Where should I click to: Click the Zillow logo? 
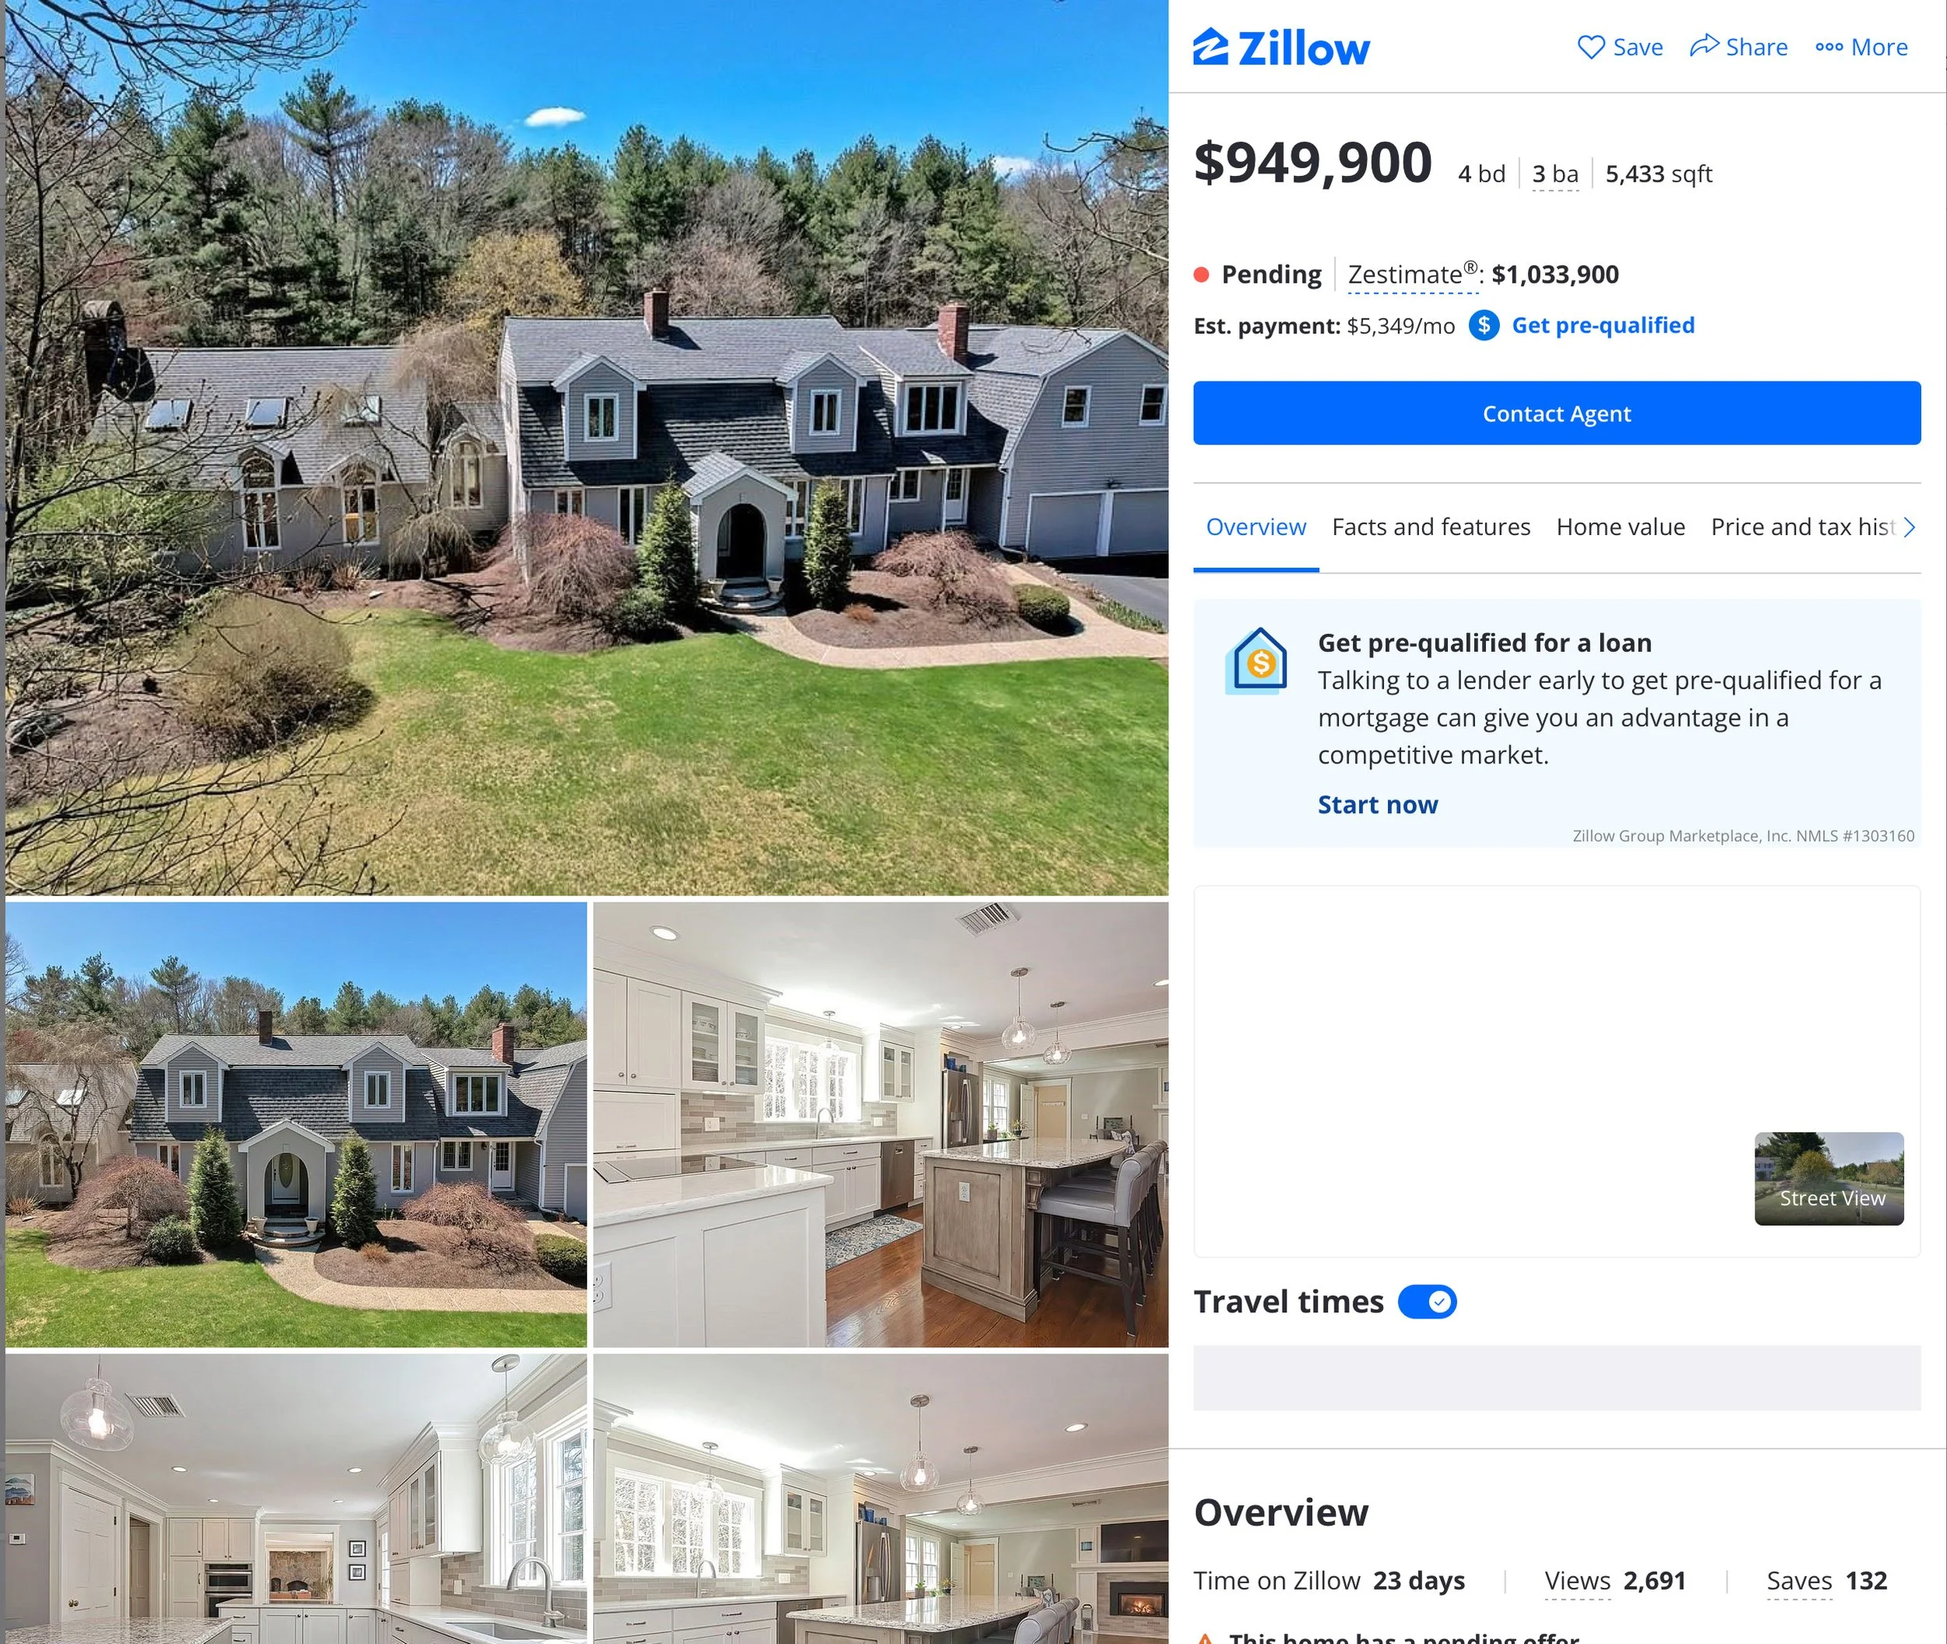(x=1280, y=48)
